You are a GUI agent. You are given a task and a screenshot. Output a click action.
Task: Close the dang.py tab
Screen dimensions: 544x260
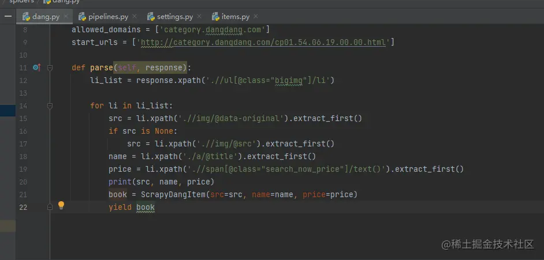tap(66, 16)
